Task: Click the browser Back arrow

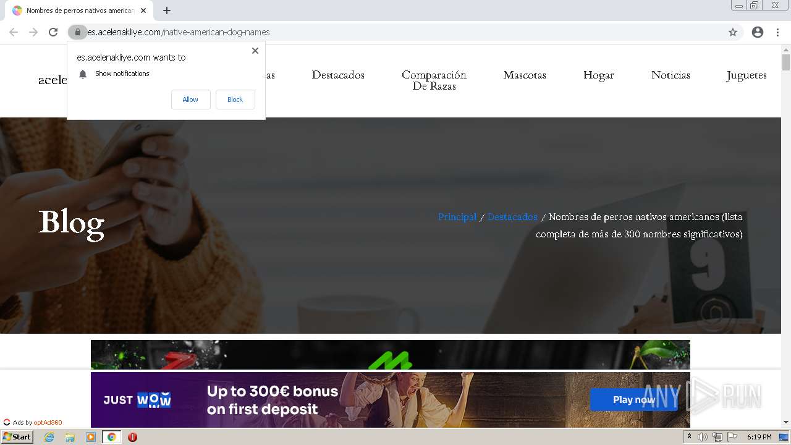Action: tap(14, 32)
